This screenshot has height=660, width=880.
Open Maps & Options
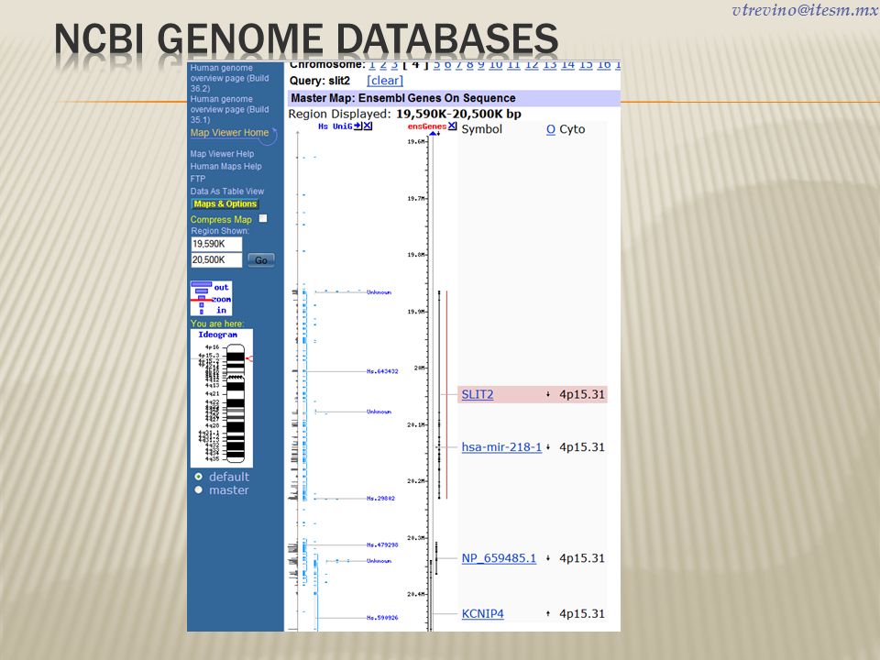(225, 204)
